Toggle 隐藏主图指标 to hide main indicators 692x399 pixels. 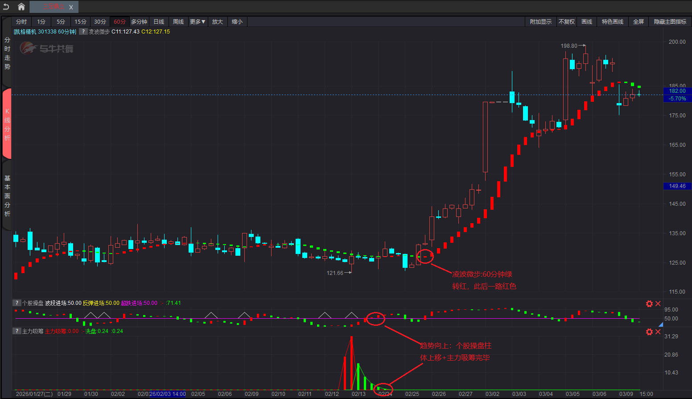click(670, 22)
